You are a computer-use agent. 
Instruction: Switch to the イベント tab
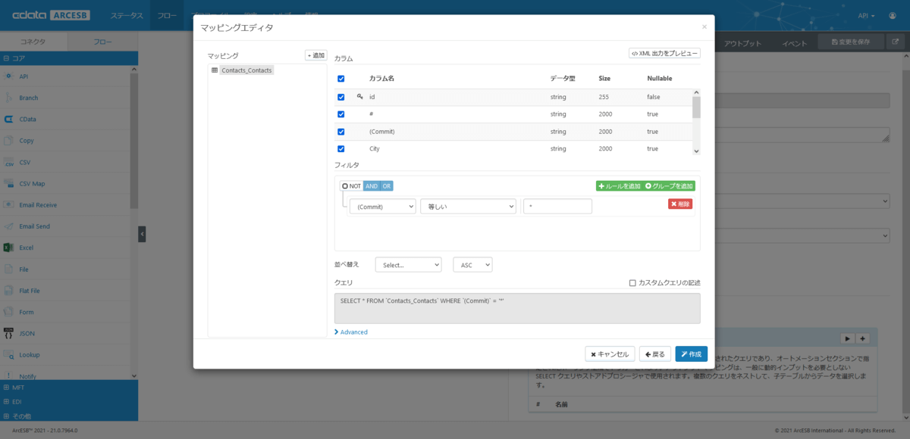coord(795,43)
